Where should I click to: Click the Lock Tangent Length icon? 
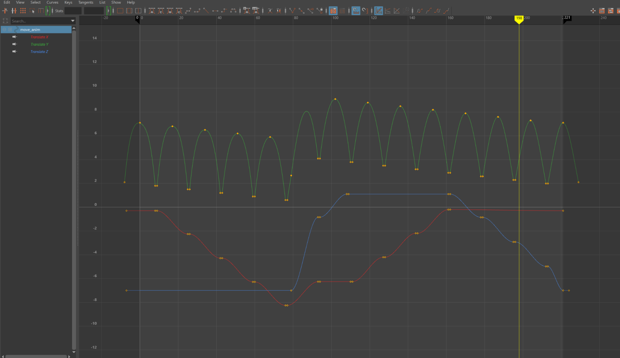[319, 11]
